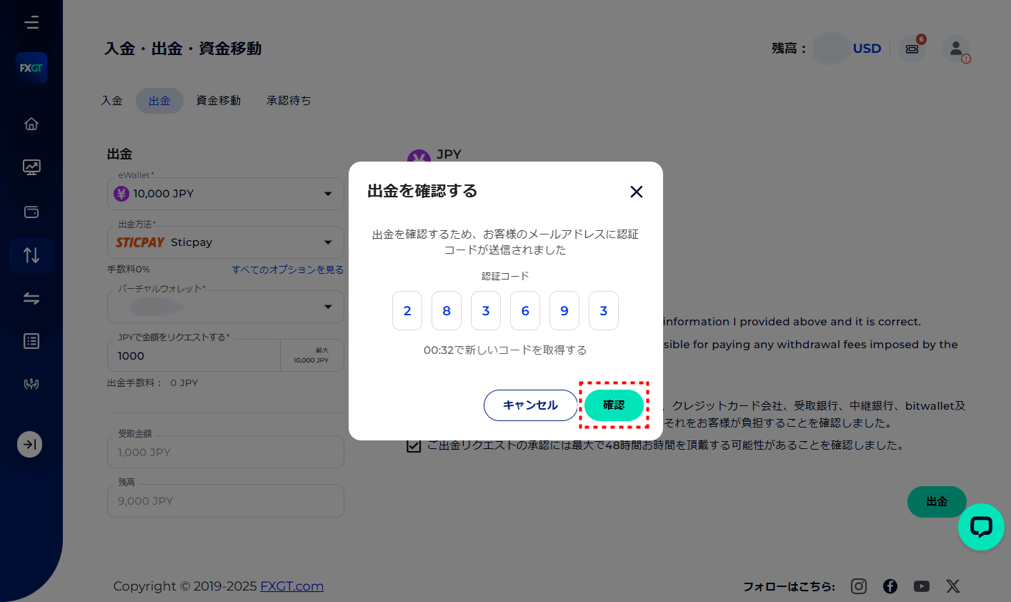The image size is (1011, 602).
Task: Click the FXGT logo
Action: pyautogui.click(x=31, y=68)
